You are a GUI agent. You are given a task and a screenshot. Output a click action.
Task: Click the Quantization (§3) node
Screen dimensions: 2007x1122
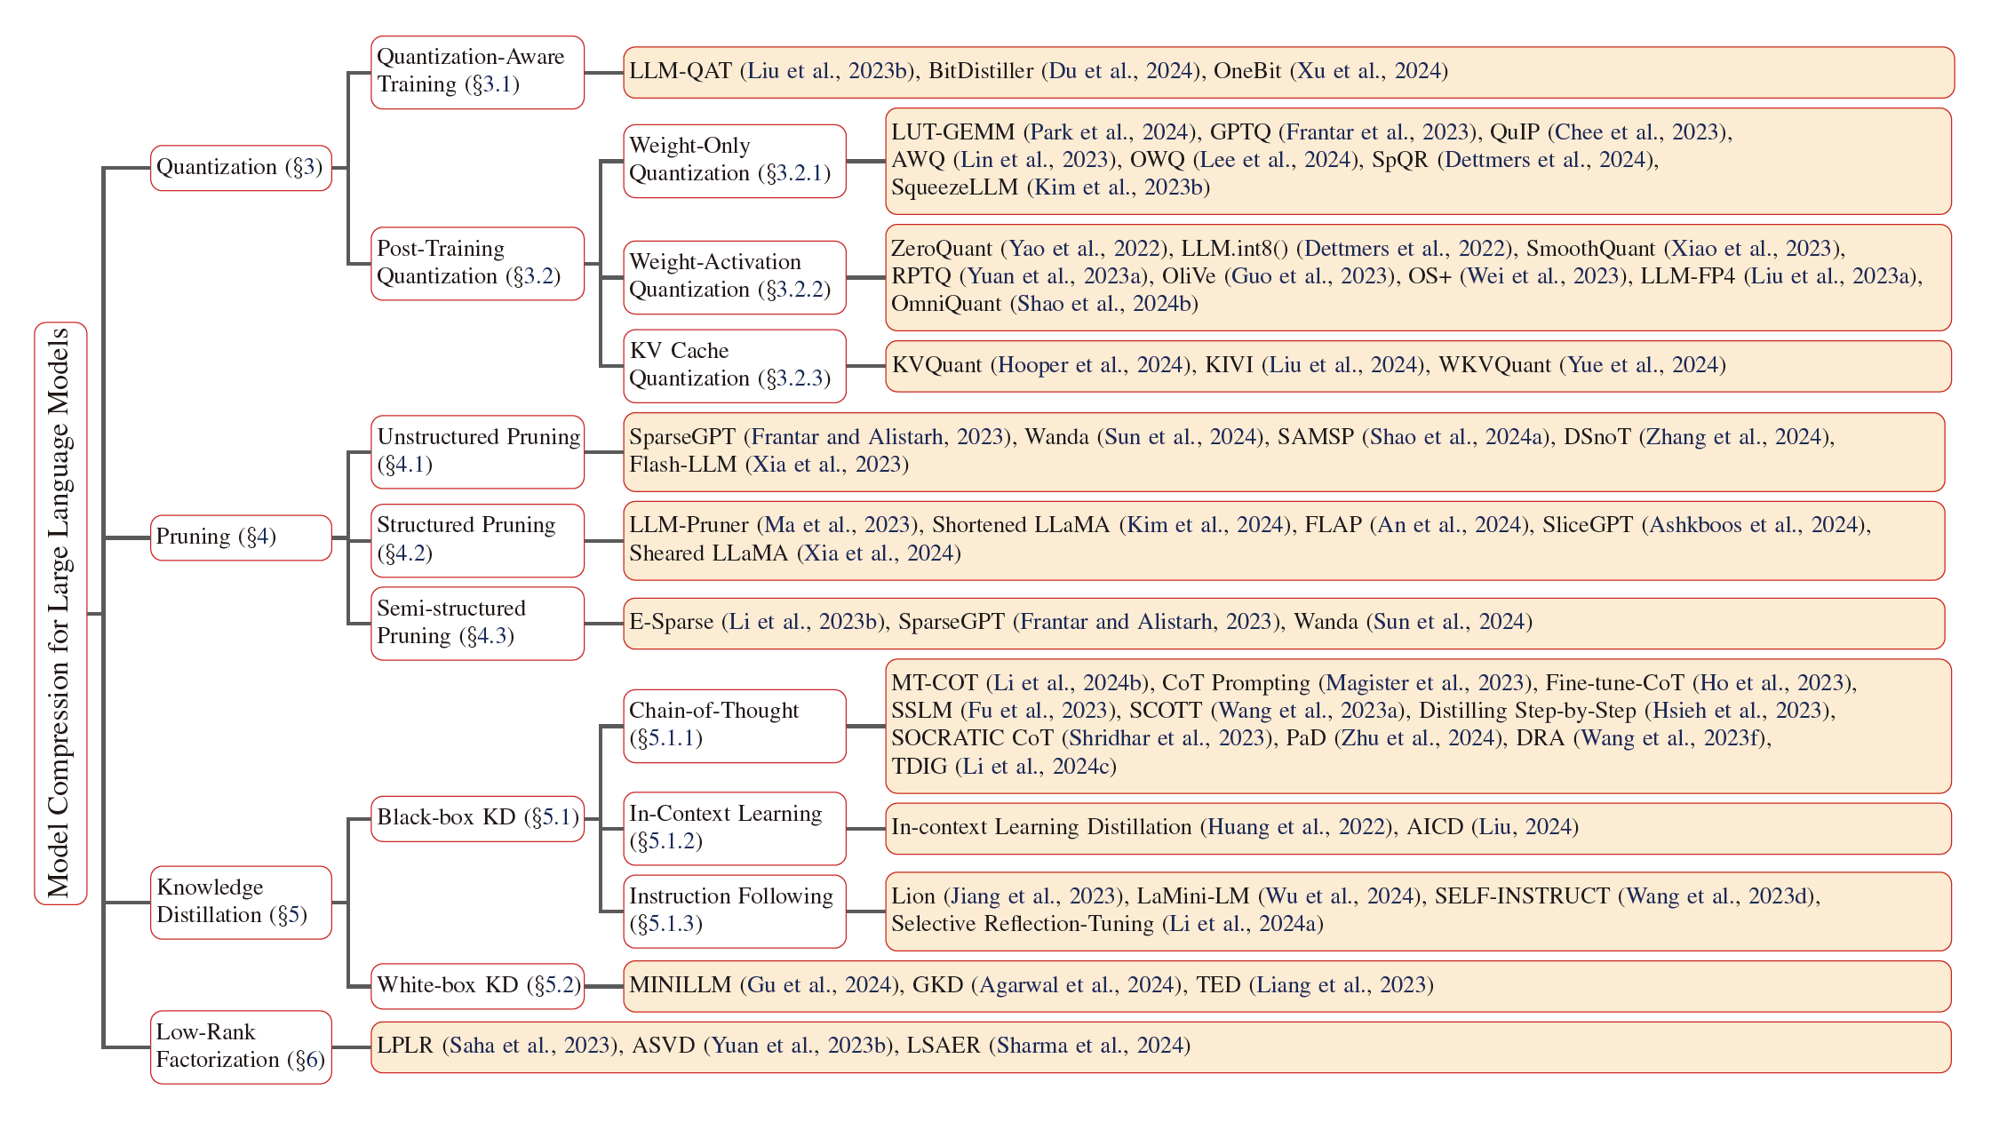point(241,168)
